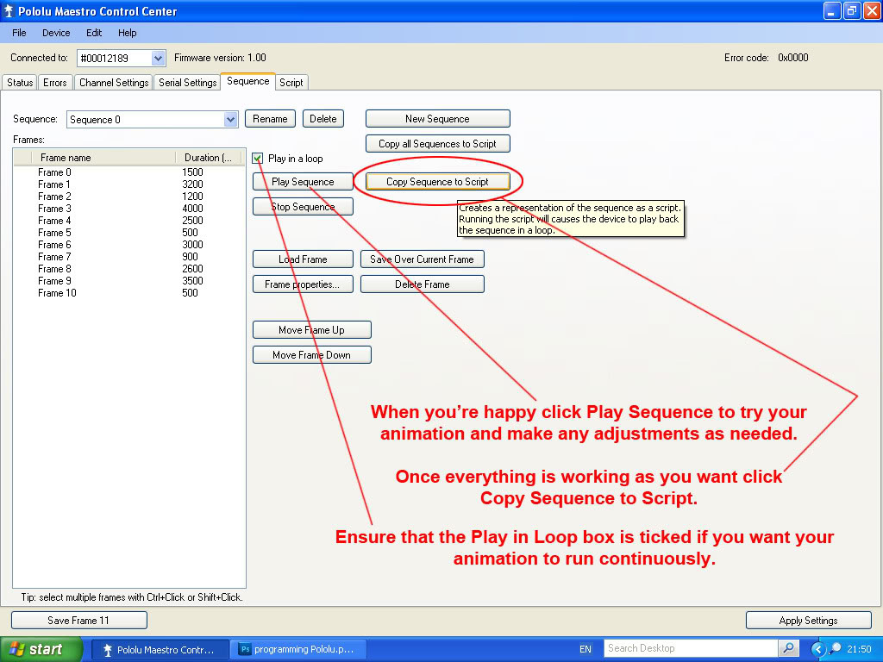Click the Search Desktop input field
The image size is (883, 662).
pyautogui.click(x=691, y=648)
